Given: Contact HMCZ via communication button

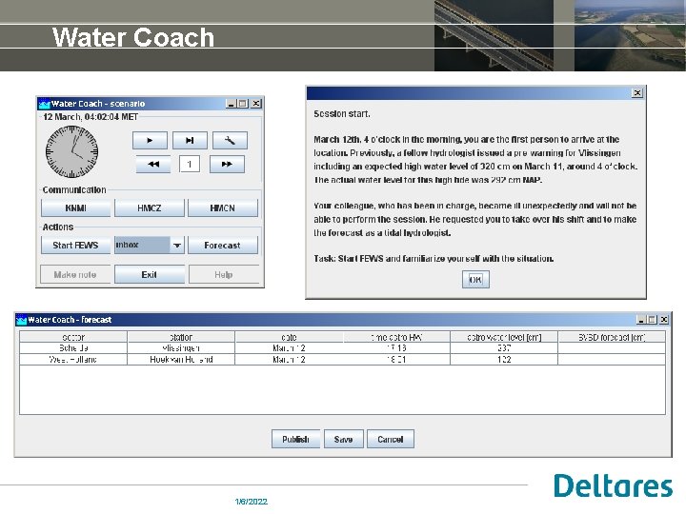Looking at the screenshot, I should [x=150, y=208].
